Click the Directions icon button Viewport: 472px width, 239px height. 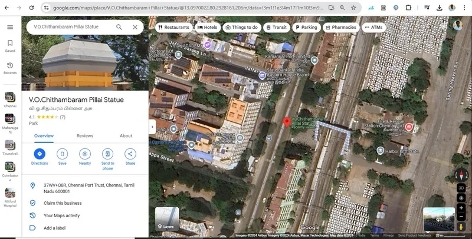[40, 154]
